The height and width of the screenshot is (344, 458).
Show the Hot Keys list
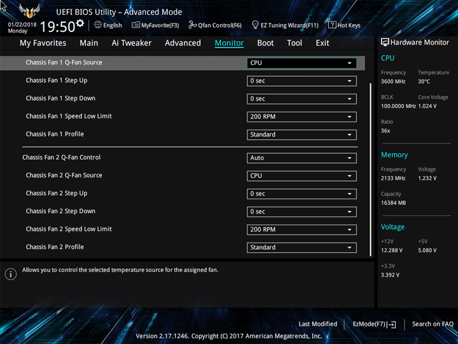[344, 25]
